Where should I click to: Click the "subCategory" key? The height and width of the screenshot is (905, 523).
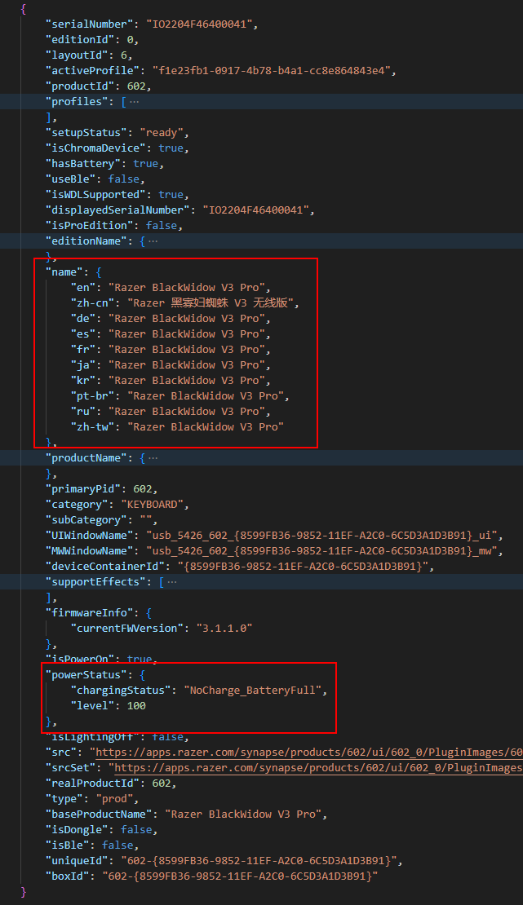coord(86,520)
